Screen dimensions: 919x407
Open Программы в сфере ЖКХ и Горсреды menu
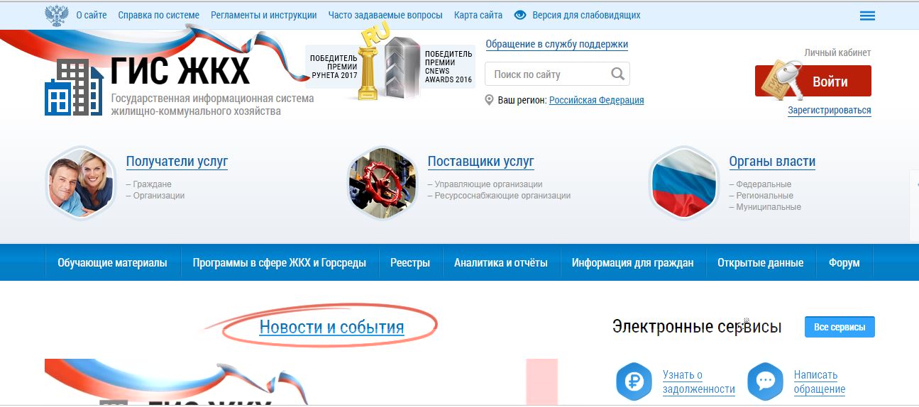[x=280, y=262]
